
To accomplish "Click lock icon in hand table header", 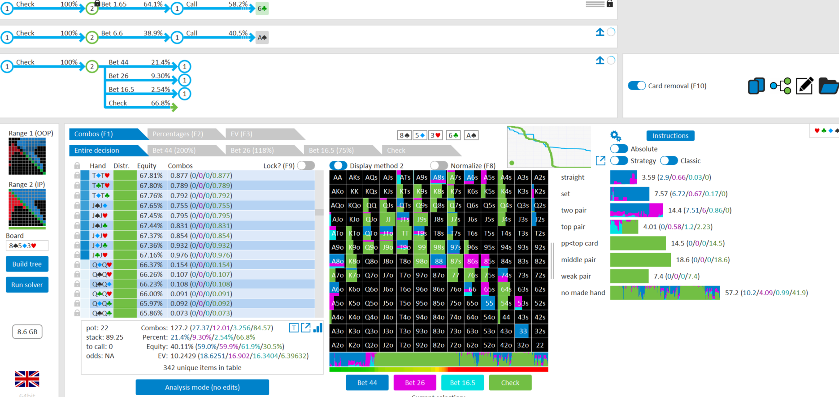I will coord(77,166).
